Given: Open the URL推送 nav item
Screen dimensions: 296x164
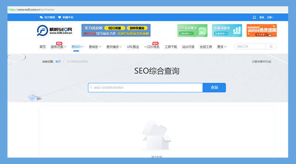Looking at the screenshot, I should coord(133,47).
